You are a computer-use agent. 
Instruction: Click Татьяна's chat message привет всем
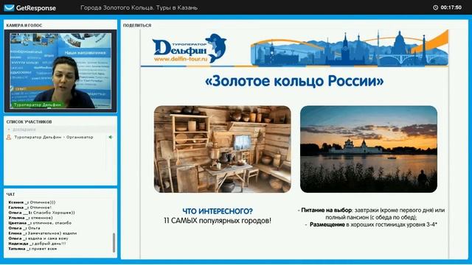tap(32, 249)
